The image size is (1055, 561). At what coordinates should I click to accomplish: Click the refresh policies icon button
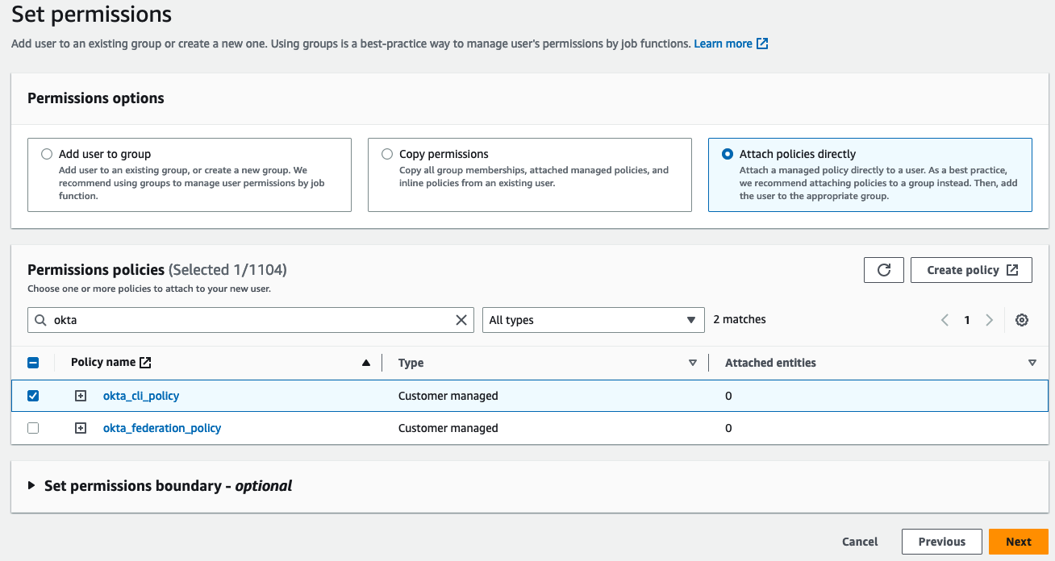click(883, 270)
